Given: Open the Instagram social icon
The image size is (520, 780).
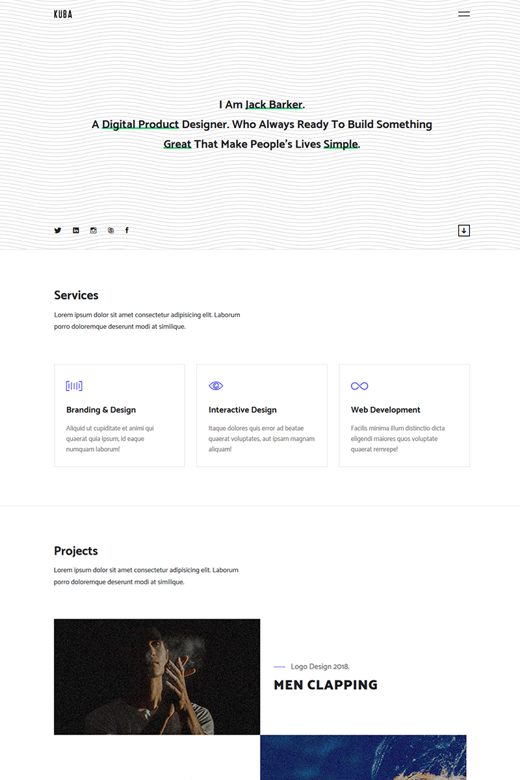Looking at the screenshot, I should click(x=93, y=230).
